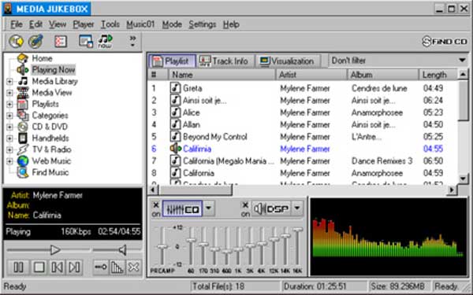
Task: Sort by the Length column header
Action: 438,75
